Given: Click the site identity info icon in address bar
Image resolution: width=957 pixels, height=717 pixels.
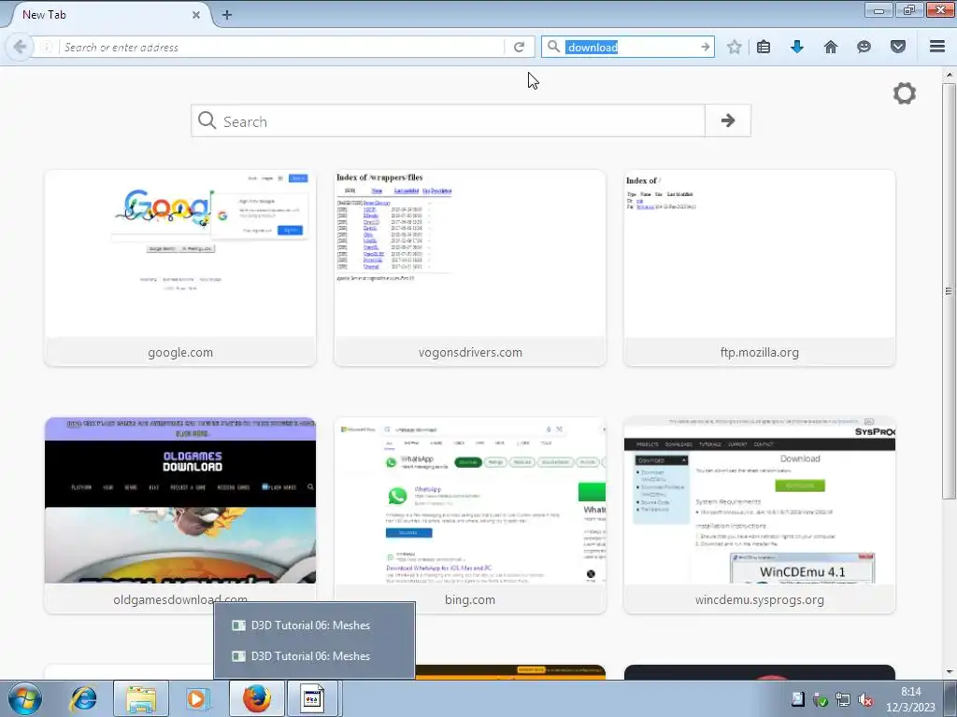Looking at the screenshot, I should tap(47, 47).
